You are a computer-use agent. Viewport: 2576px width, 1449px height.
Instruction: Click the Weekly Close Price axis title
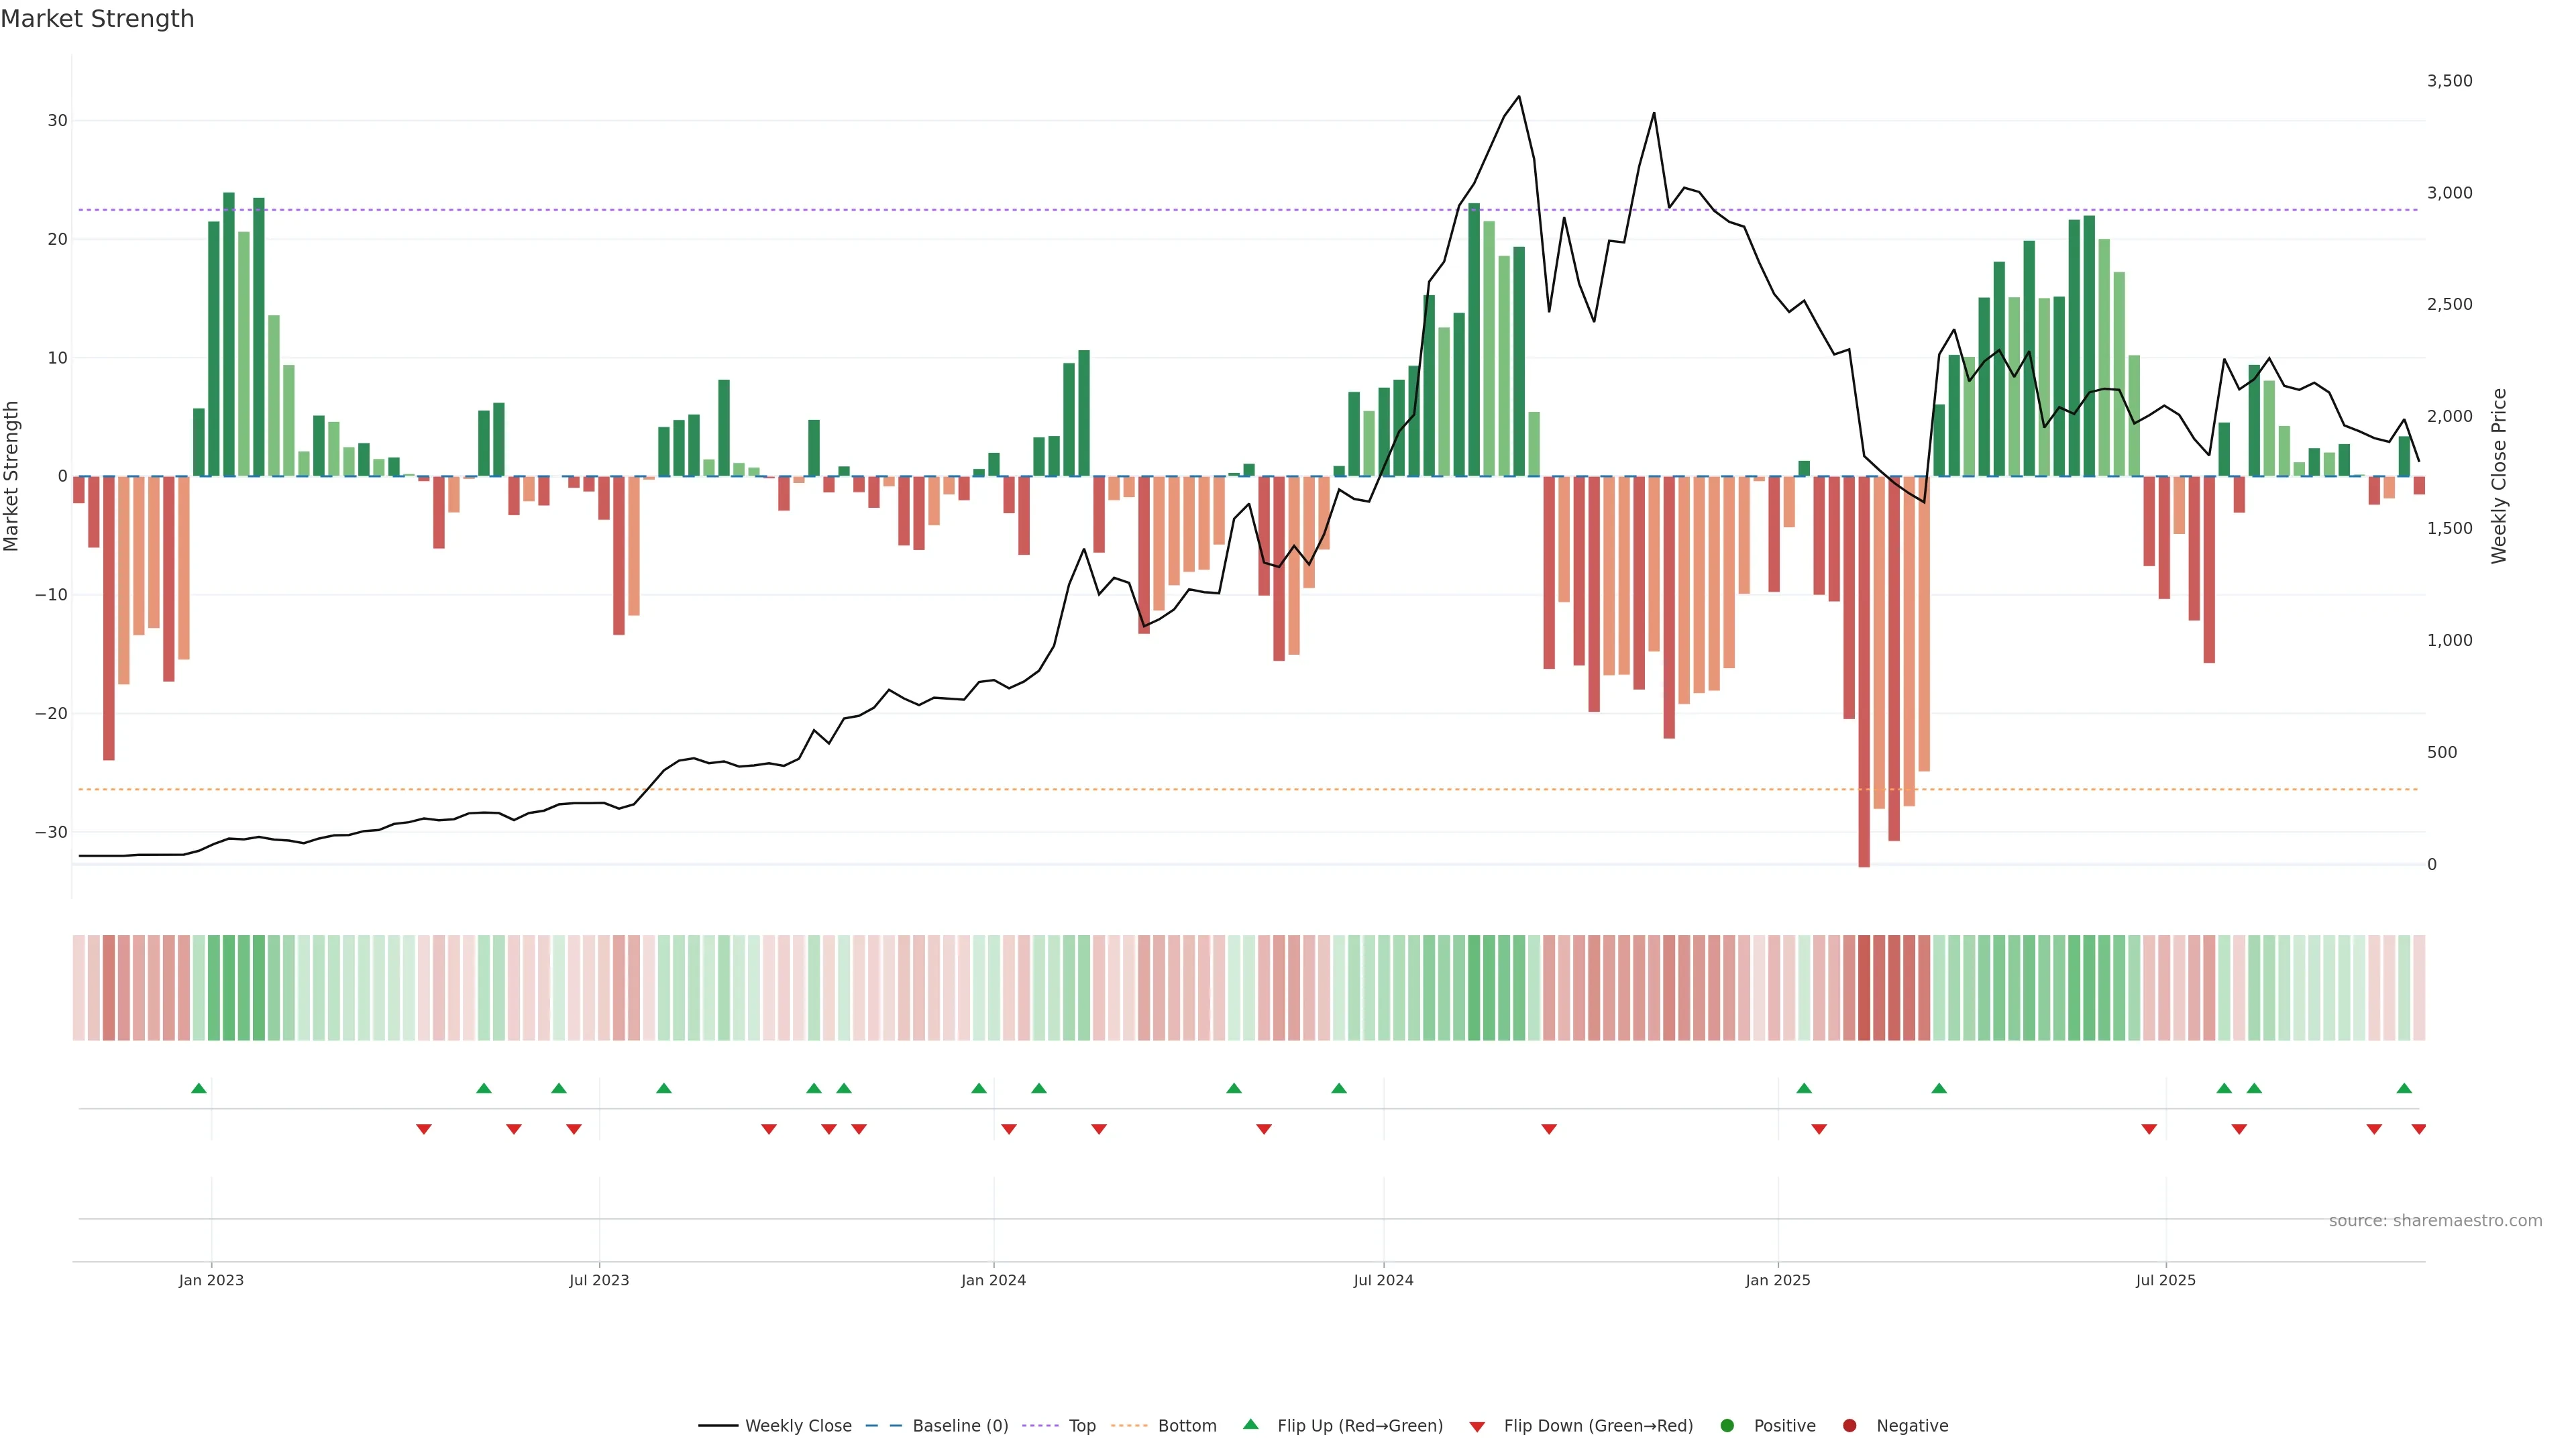(2499, 476)
